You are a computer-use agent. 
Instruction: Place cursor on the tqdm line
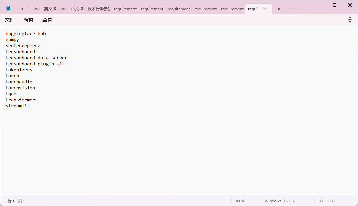(11, 94)
